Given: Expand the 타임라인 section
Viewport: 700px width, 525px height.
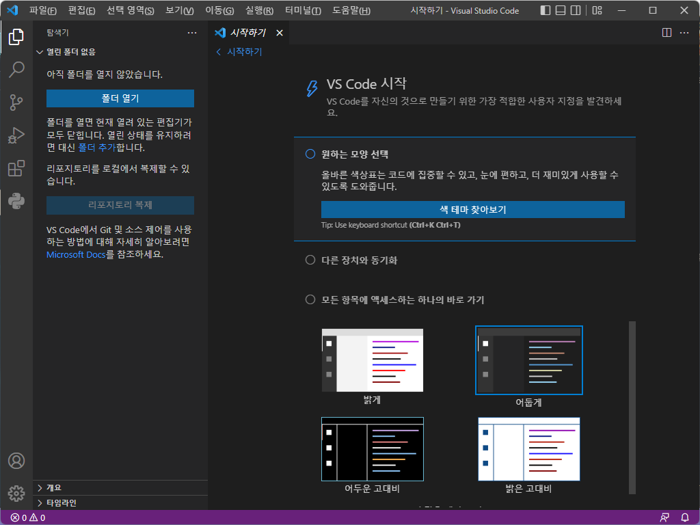Looking at the screenshot, I should (120, 502).
